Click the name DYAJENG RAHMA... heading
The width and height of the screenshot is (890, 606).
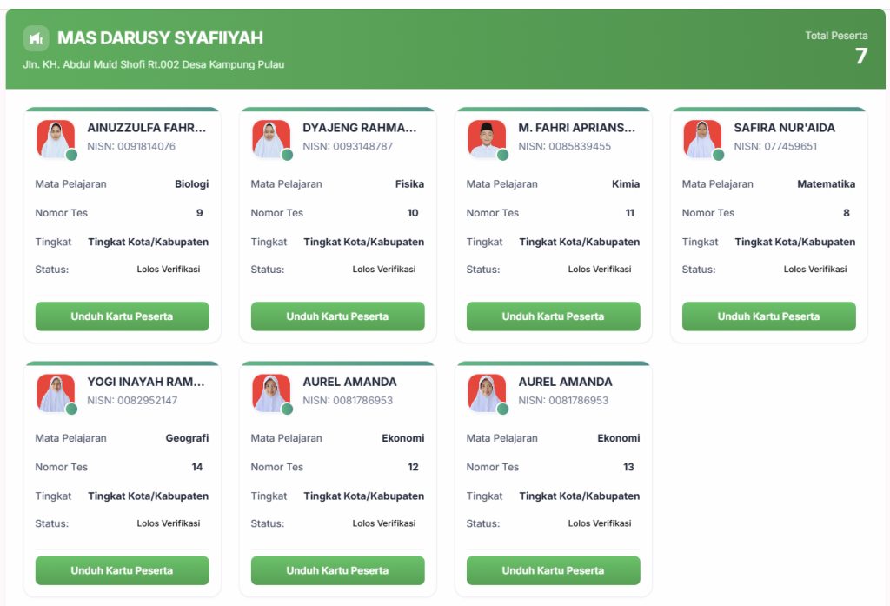tap(360, 128)
